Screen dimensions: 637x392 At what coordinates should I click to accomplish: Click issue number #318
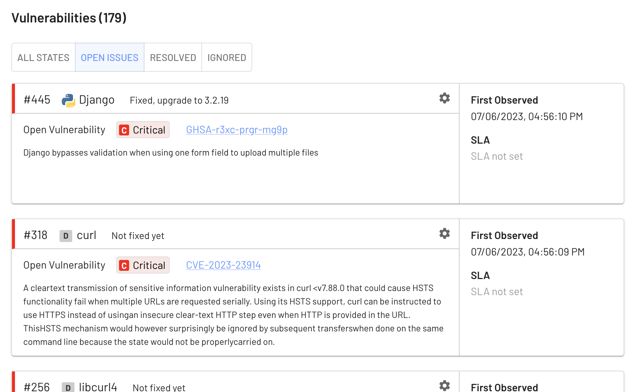tap(35, 235)
